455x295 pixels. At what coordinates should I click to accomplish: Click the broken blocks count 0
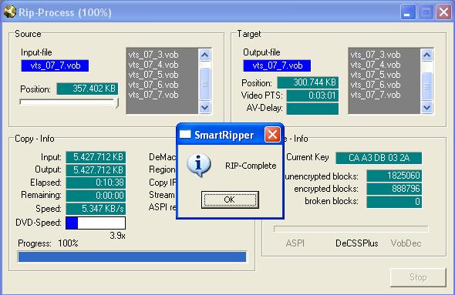coord(394,202)
